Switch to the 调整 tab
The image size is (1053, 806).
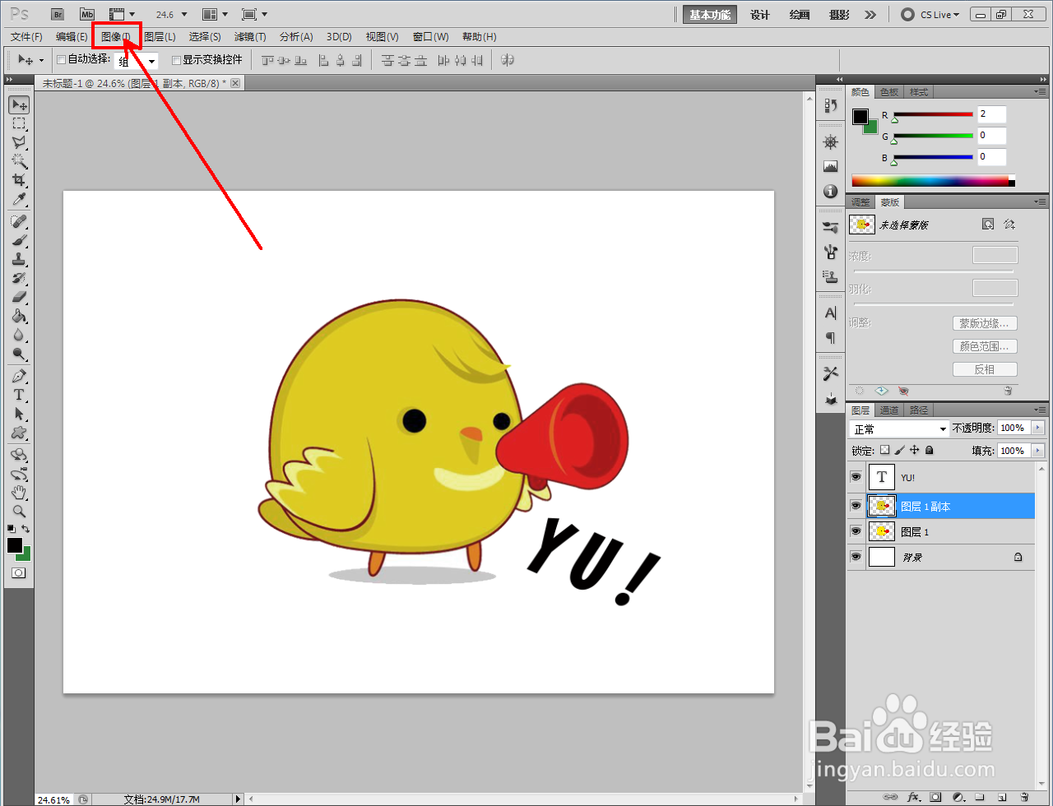pos(860,202)
